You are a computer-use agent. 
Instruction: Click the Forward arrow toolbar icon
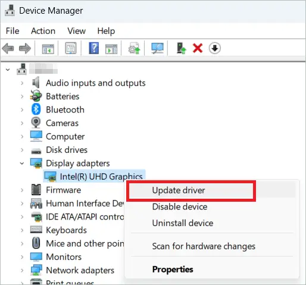point(25,48)
